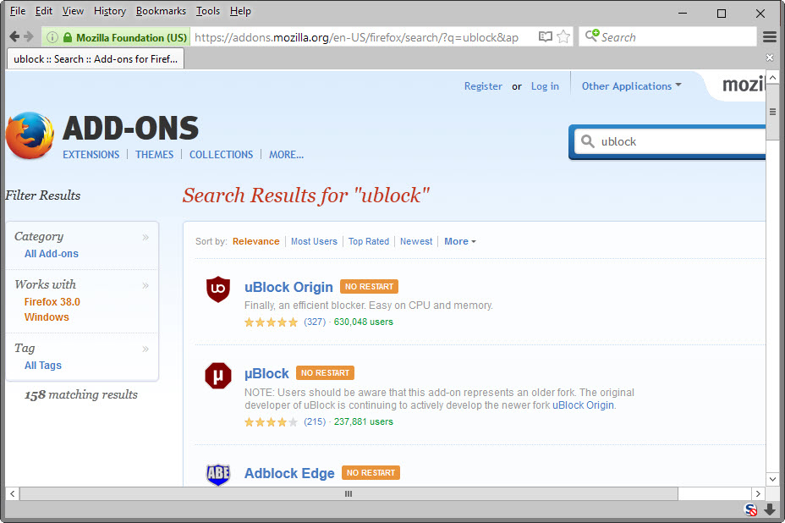This screenshot has height=523, width=785.
Task: Open the View menu
Action: point(73,11)
